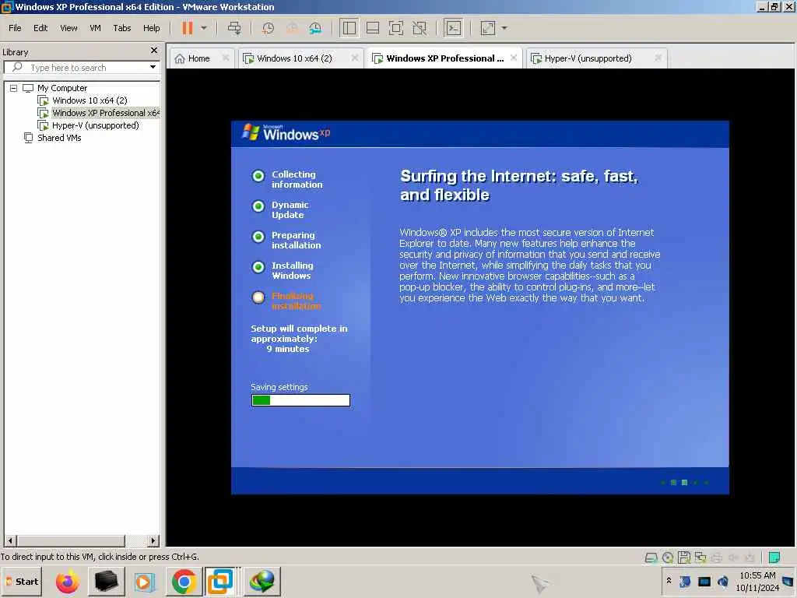Viewport: 797px width, 598px height.
Task: Launch Firefox from the taskbar
Action: click(x=67, y=581)
